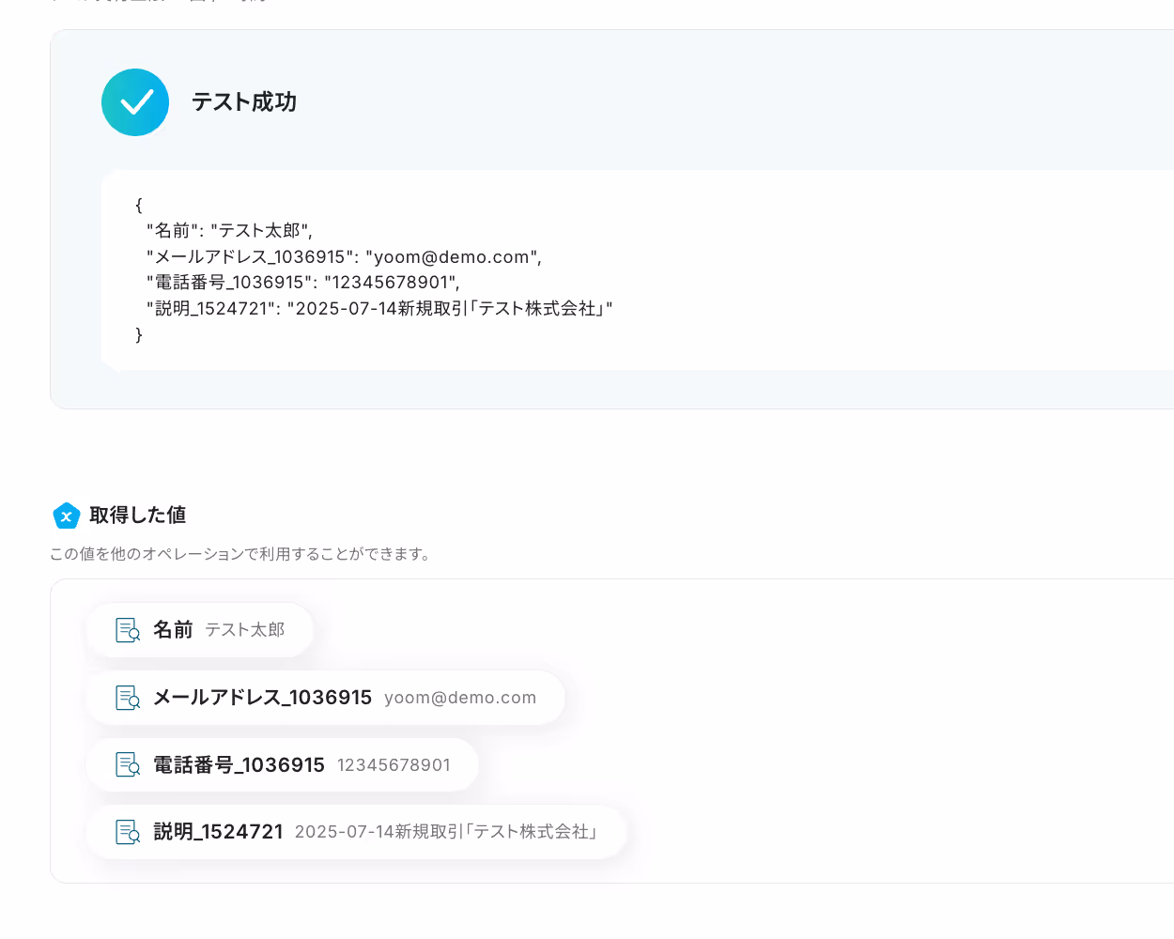Click the document icon beside 説明_1524721
The width and height of the screenshot is (1174, 939).
click(128, 832)
